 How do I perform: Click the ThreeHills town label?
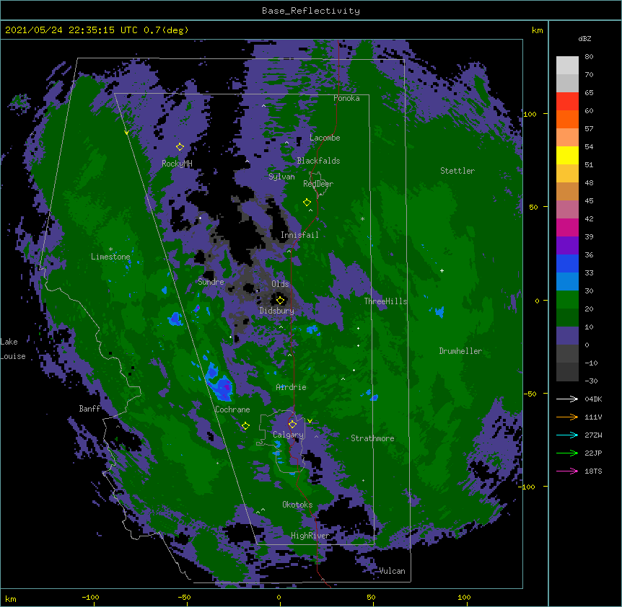[385, 301]
